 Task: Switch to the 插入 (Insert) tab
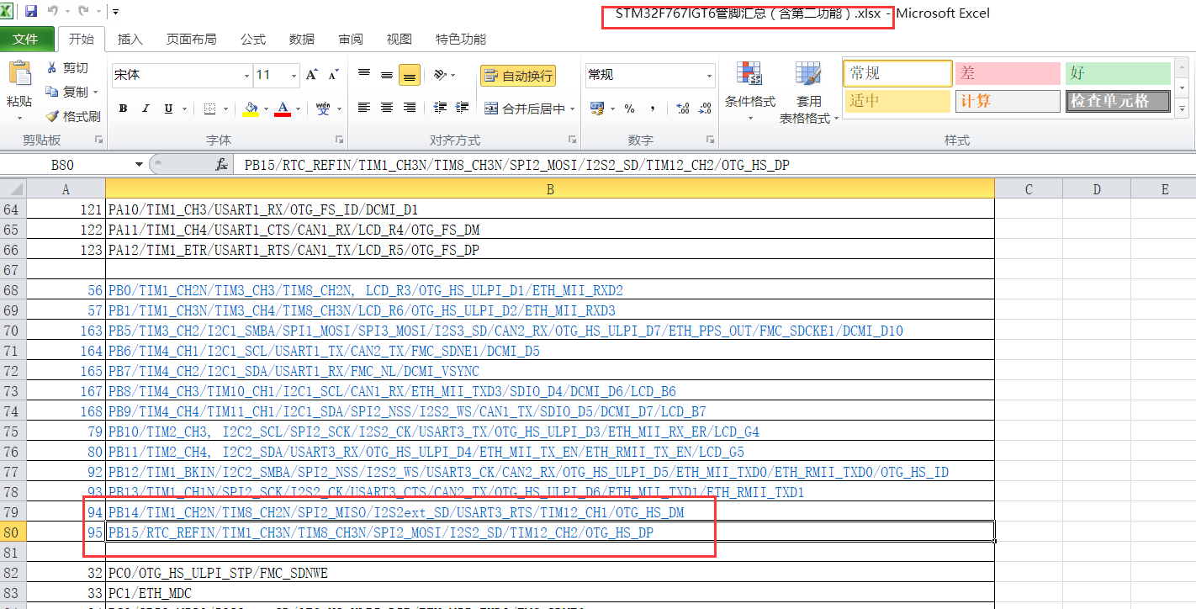(130, 40)
